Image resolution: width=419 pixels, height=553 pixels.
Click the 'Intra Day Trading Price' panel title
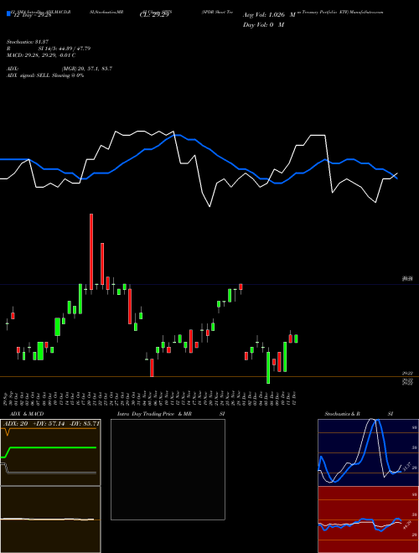(x=146, y=414)
